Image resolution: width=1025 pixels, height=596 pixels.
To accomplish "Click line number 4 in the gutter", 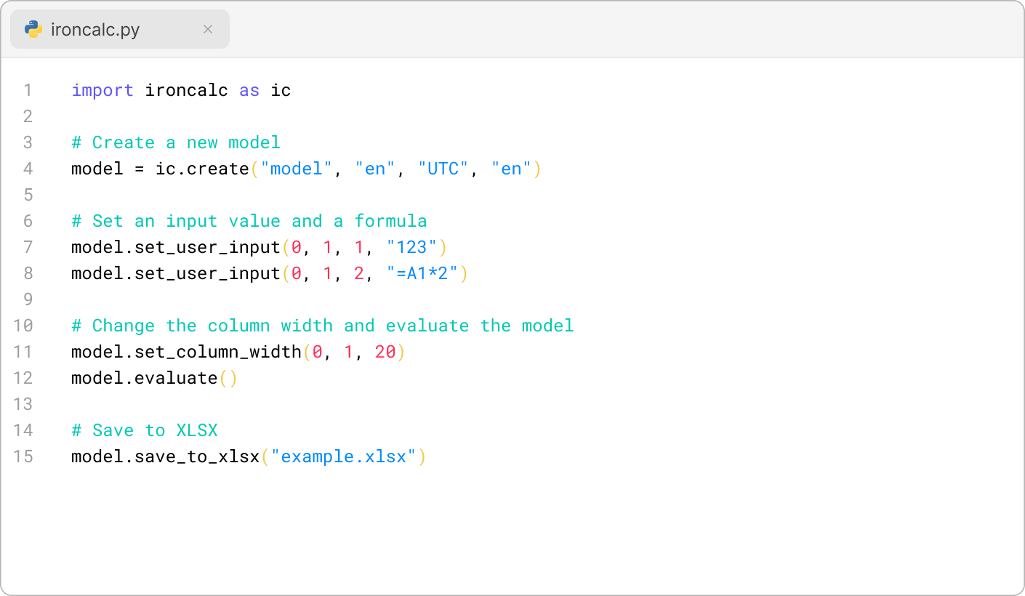I will tap(28, 168).
